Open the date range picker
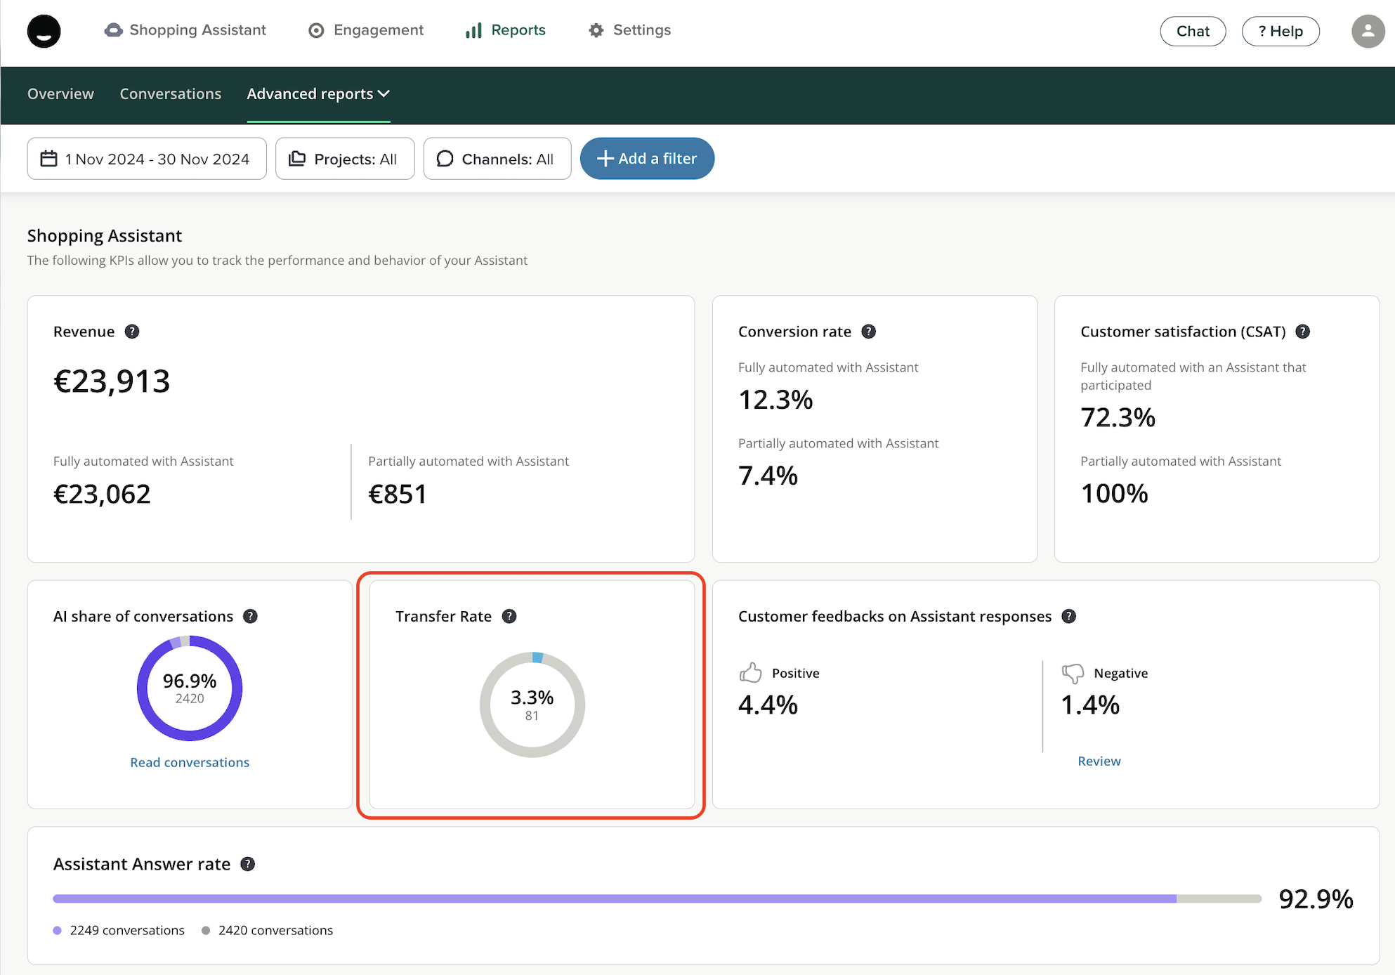 click(147, 159)
